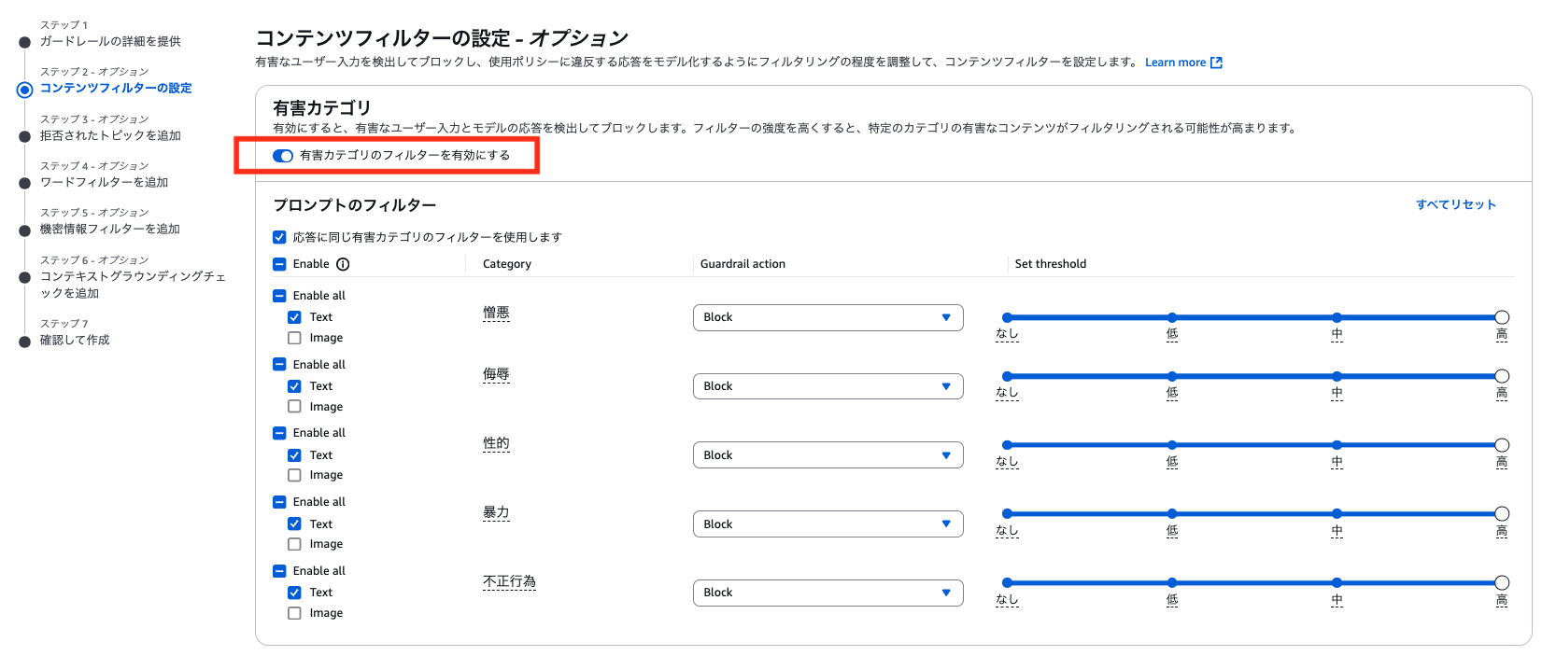Viewport: 1542px width, 656px height.
Task: Enable the Image checkbox for 憎悪 category
Action: (x=294, y=338)
